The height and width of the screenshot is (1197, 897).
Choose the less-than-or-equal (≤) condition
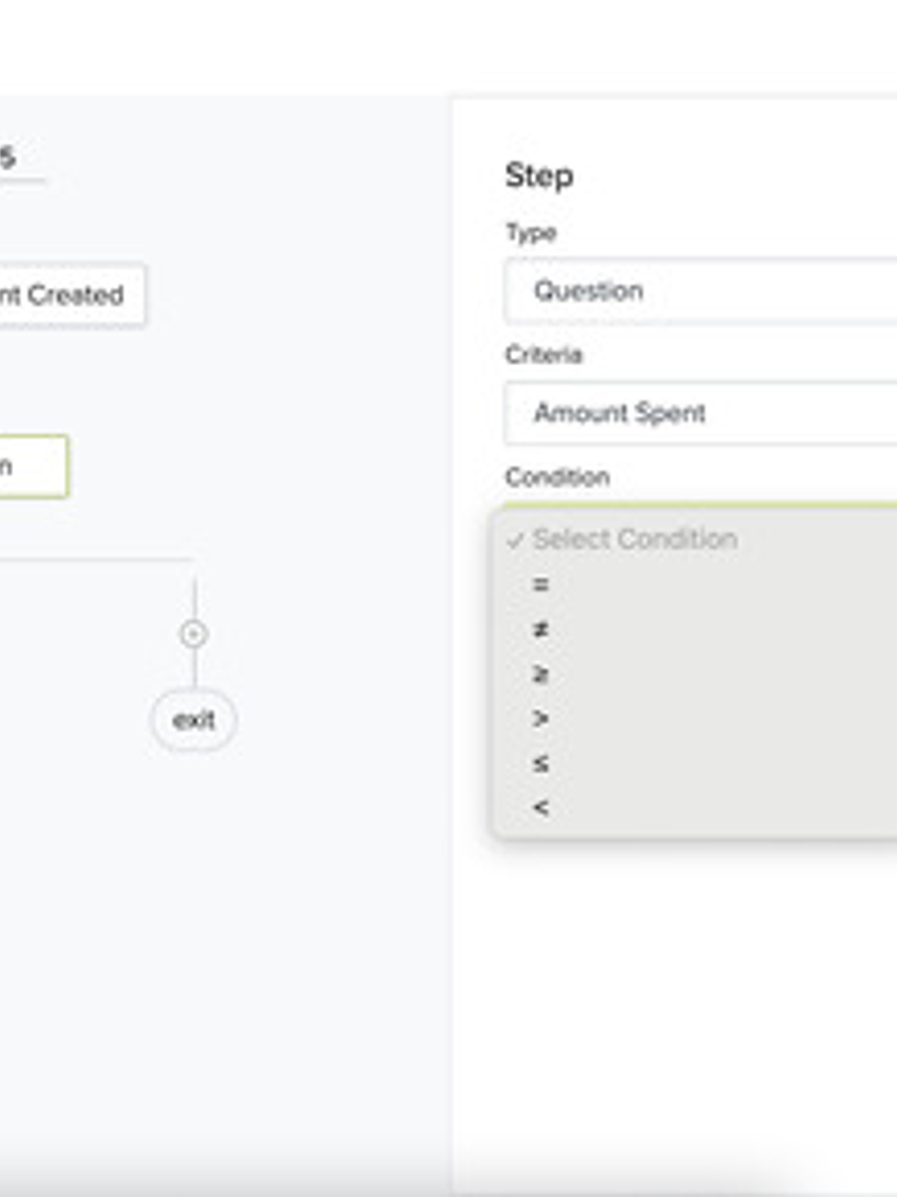pyautogui.click(x=541, y=763)
